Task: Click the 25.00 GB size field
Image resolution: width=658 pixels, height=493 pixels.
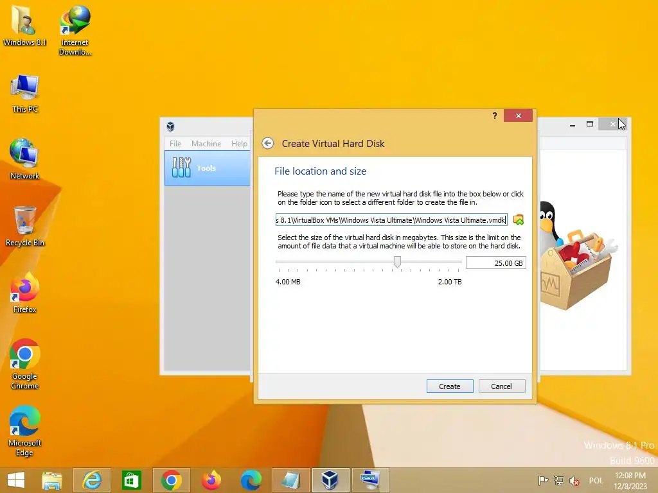Action: (x=495, y=263)
